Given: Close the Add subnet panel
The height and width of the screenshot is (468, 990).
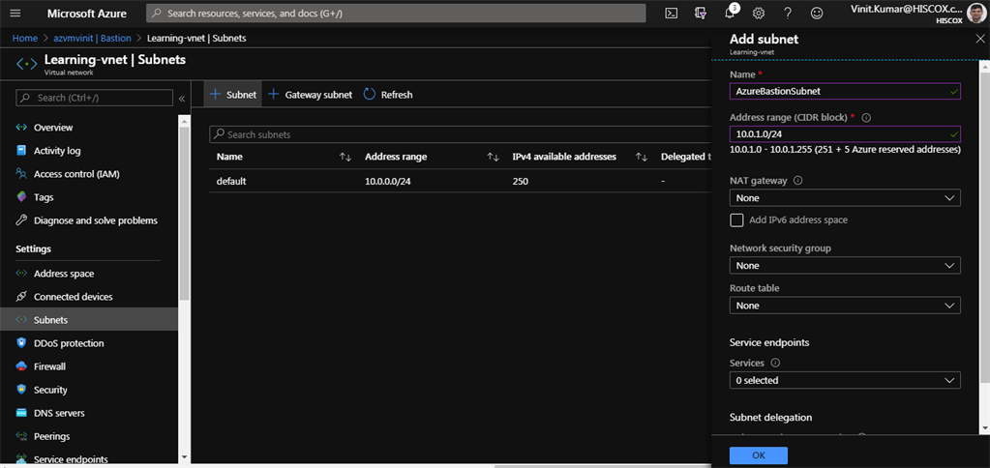Looking at the screenshot, I should (x=979, y=39).
